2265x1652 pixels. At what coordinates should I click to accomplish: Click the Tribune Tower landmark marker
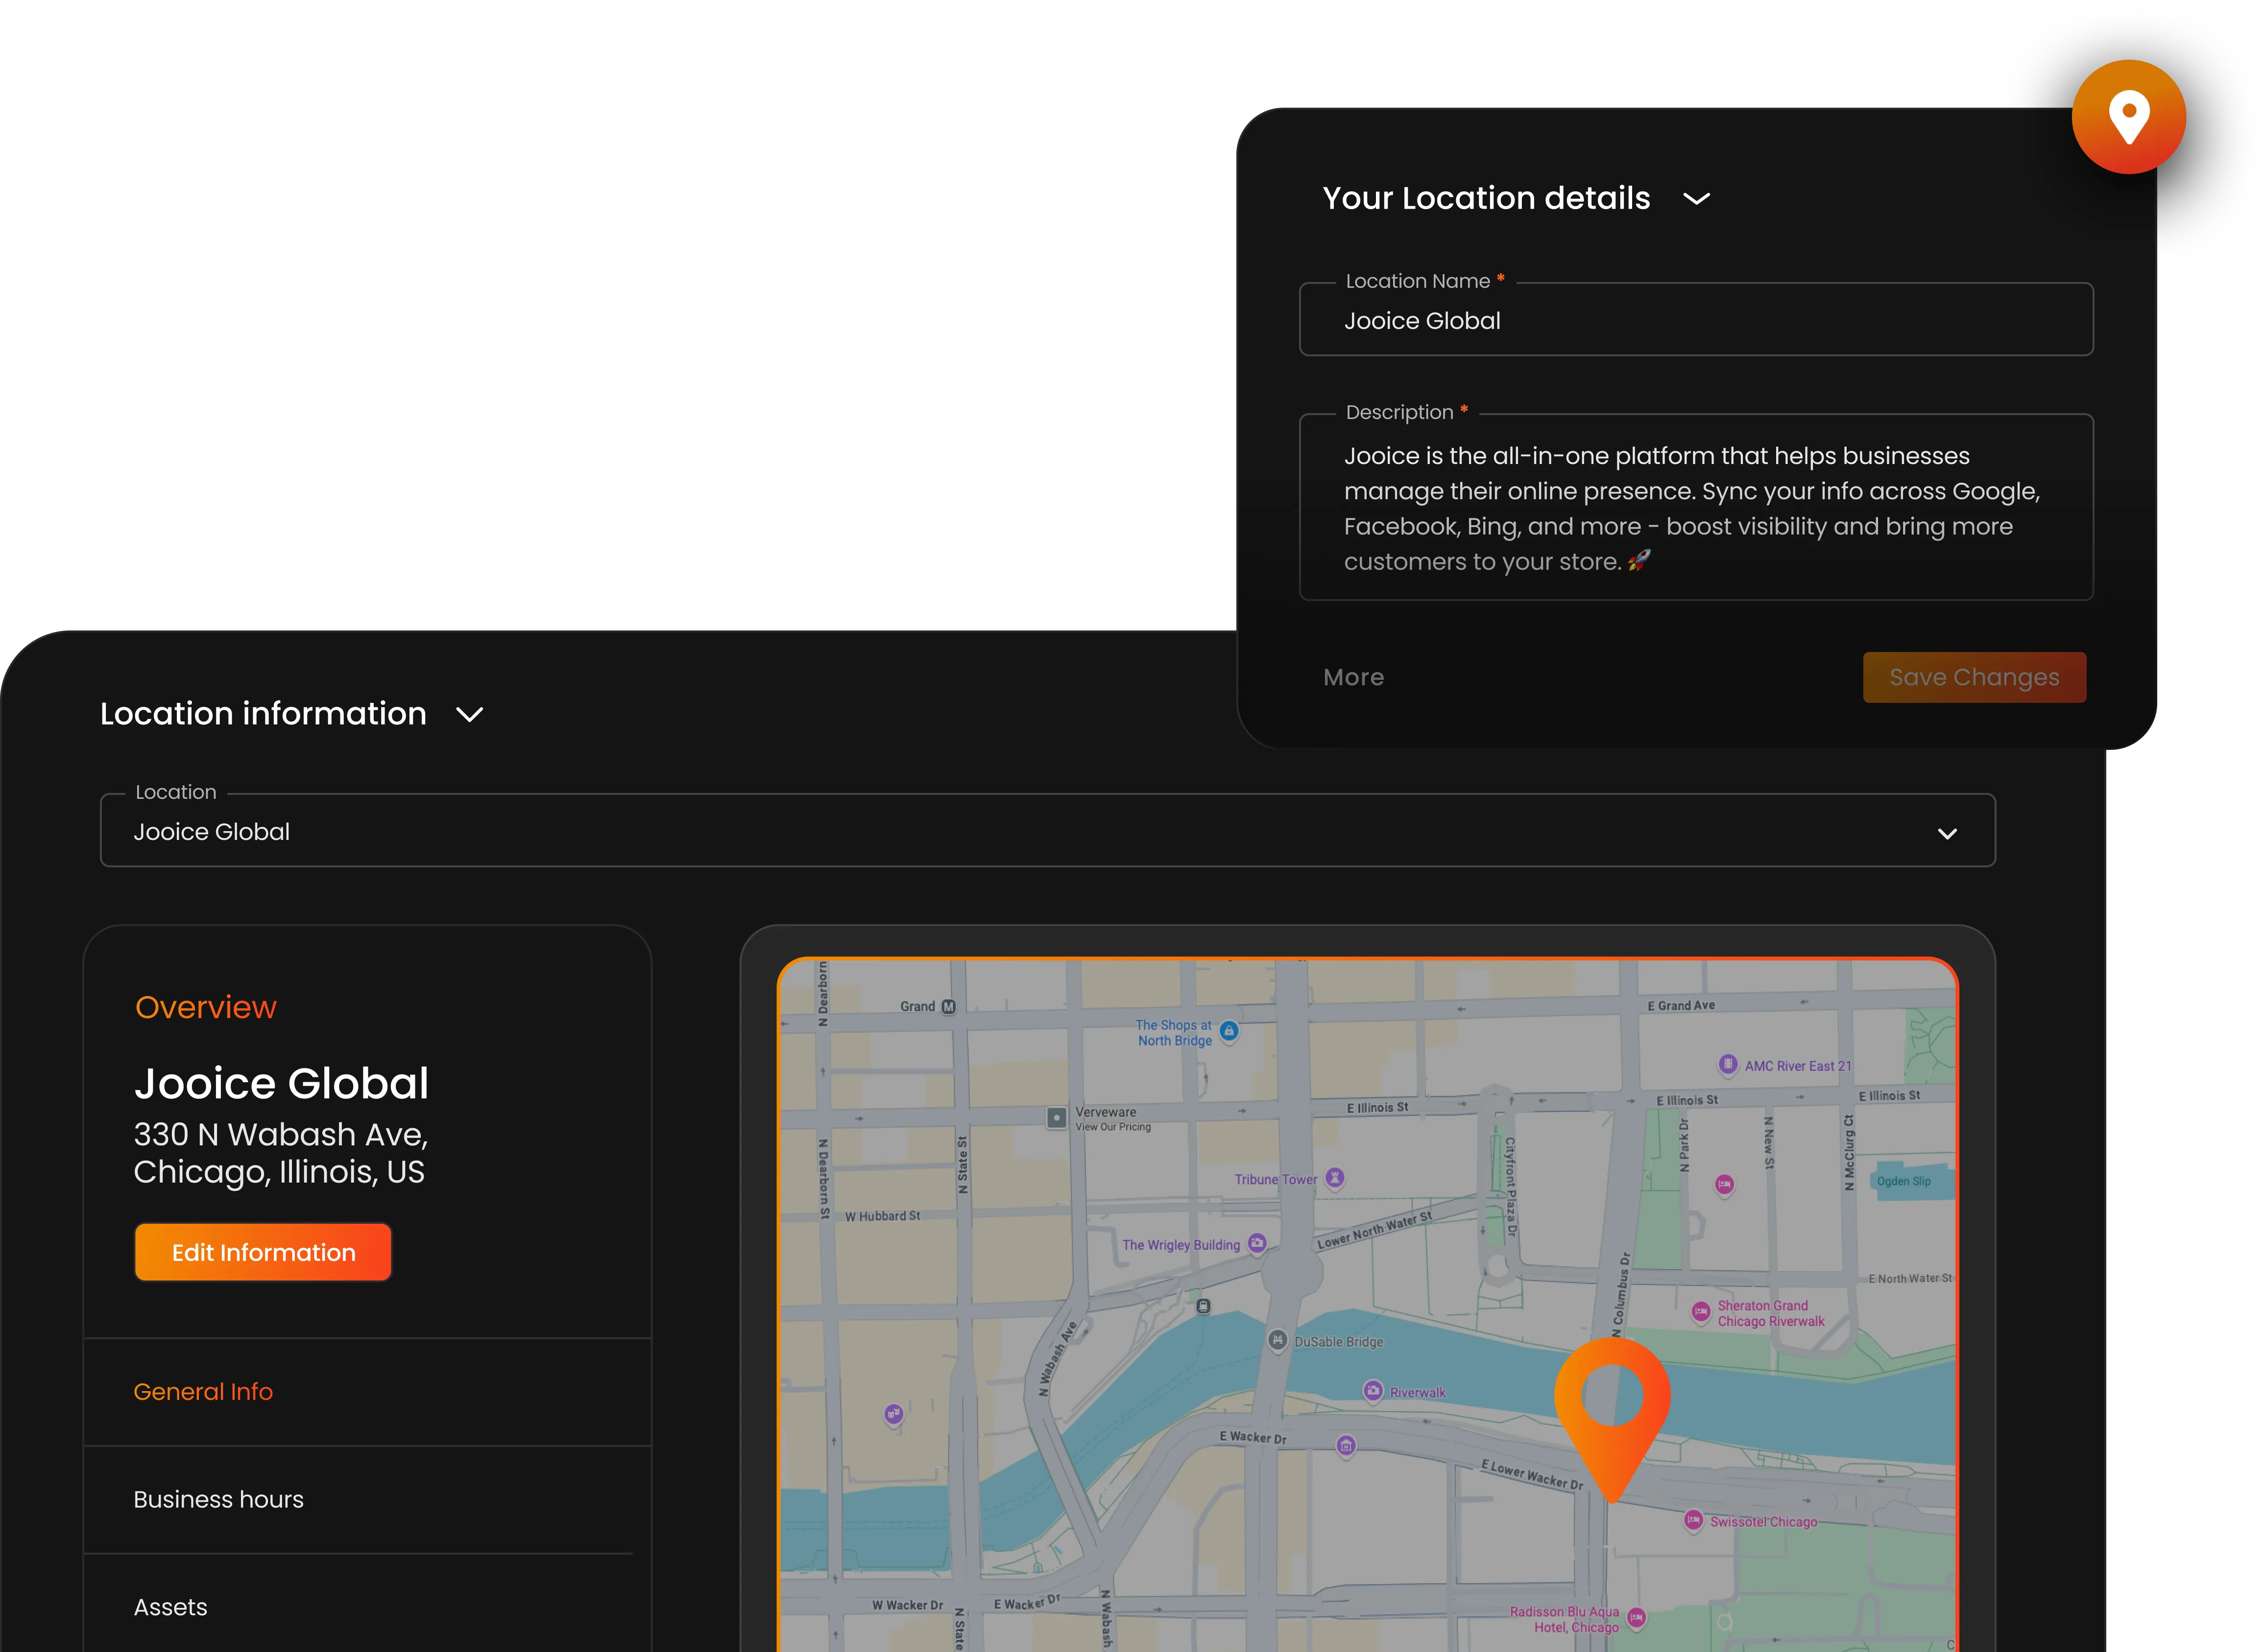tap(1334, 1178)
